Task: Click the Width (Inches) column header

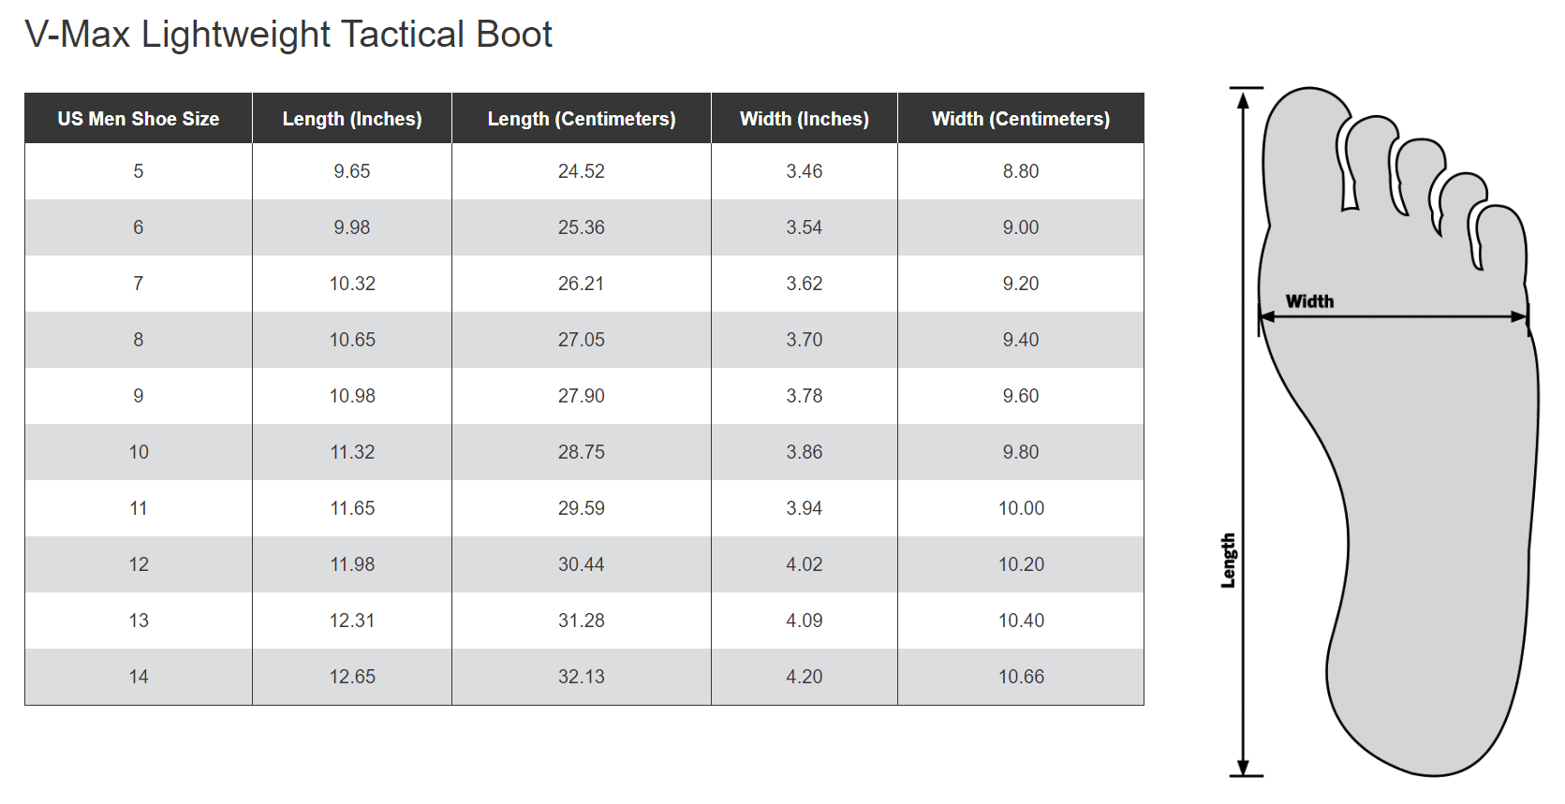Action: [805, 119]
